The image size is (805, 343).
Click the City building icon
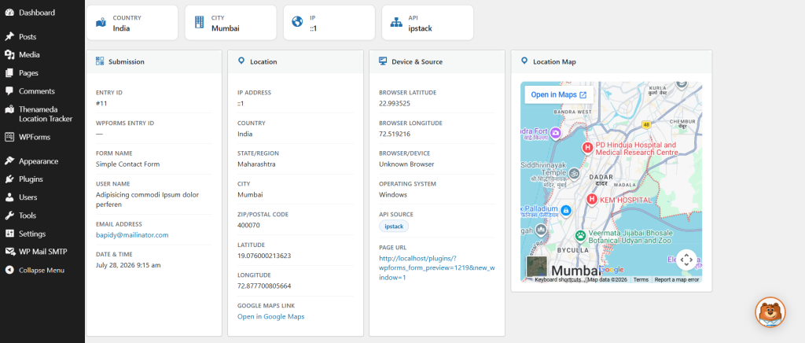[199, 22]
